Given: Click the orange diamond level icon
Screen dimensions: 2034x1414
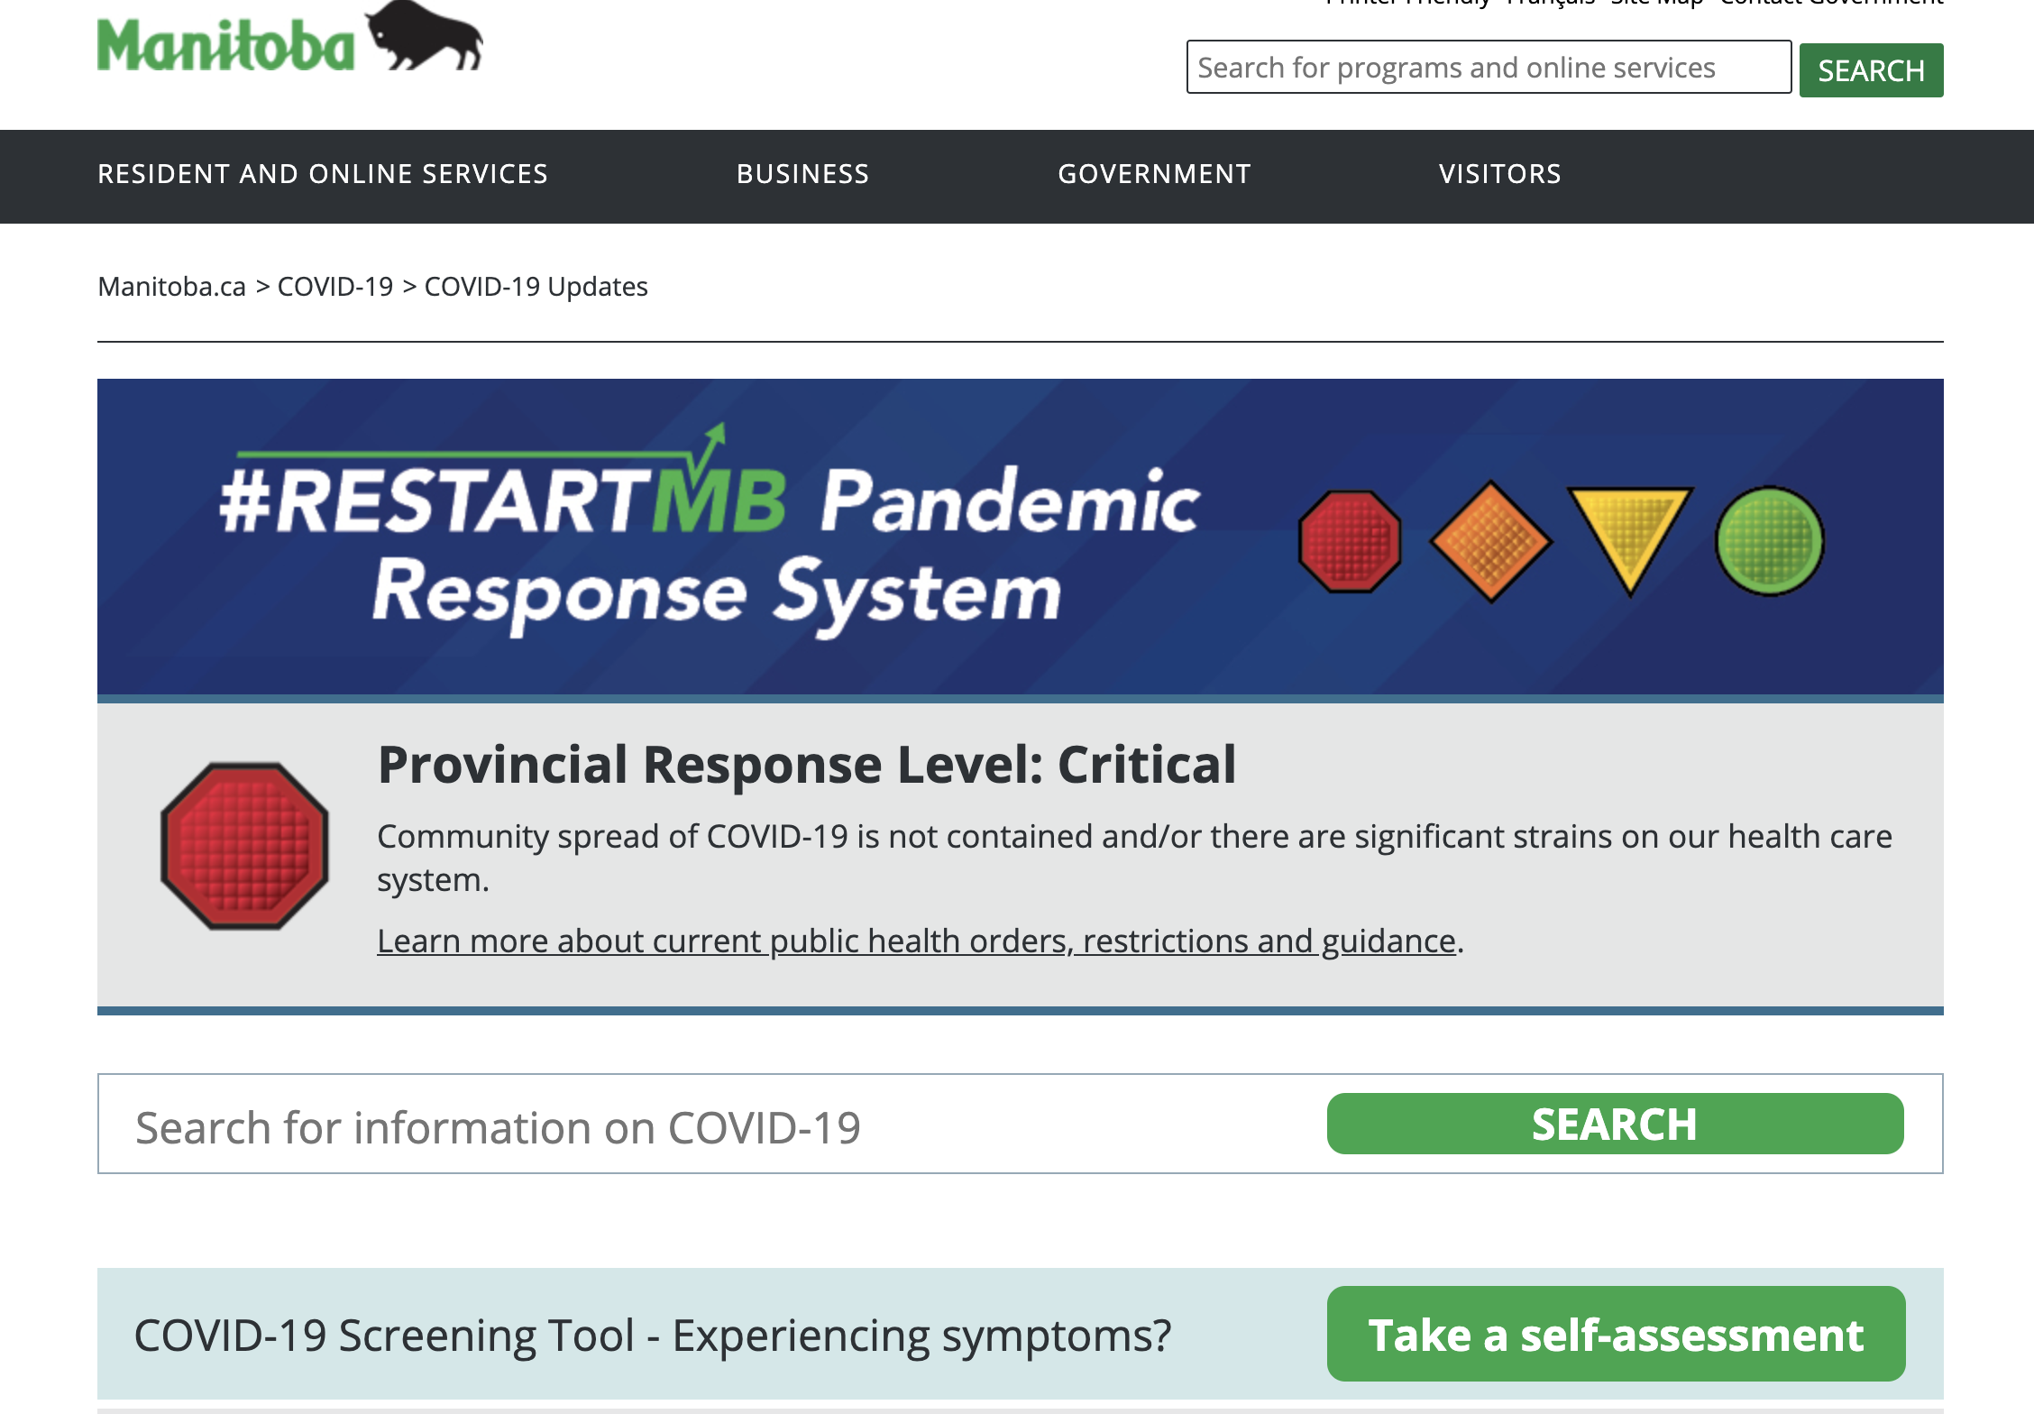Looking at the screenshot, I should [x=1490, y=541].
